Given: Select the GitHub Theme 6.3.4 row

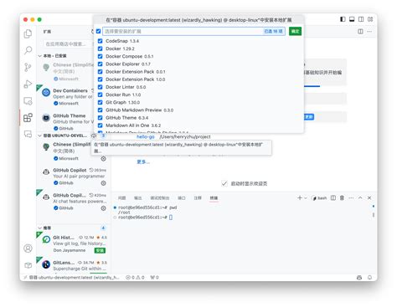Looking at the screenshot, I should [x=199, y=118].
